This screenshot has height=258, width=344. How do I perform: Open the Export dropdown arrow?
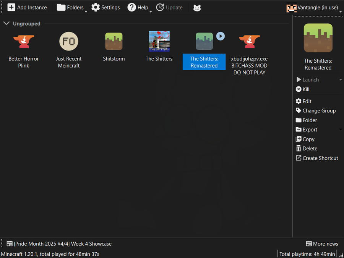click(x=341, y=130)
